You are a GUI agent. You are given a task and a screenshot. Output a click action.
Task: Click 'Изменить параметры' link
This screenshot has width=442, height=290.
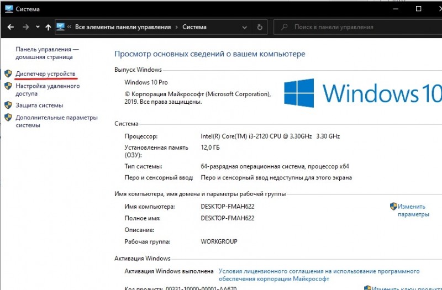point(413,210)
